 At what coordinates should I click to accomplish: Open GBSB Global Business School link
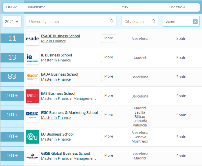66,153
